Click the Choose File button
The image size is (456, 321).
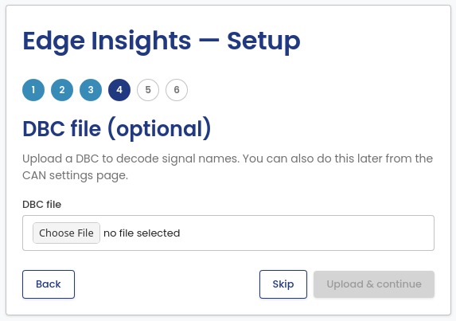[x=66, y=233]
